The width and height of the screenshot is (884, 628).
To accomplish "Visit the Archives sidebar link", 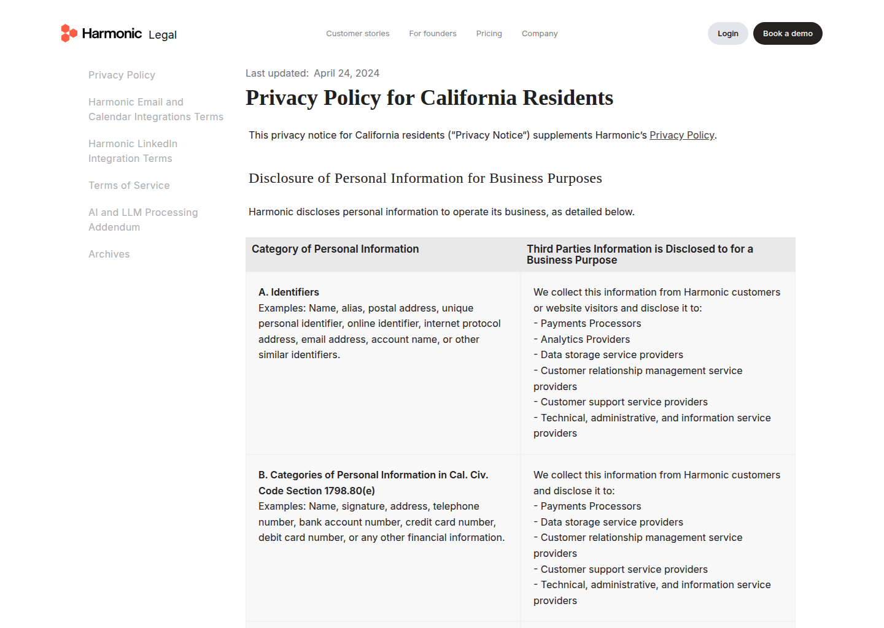I will (x=109, y=254).
